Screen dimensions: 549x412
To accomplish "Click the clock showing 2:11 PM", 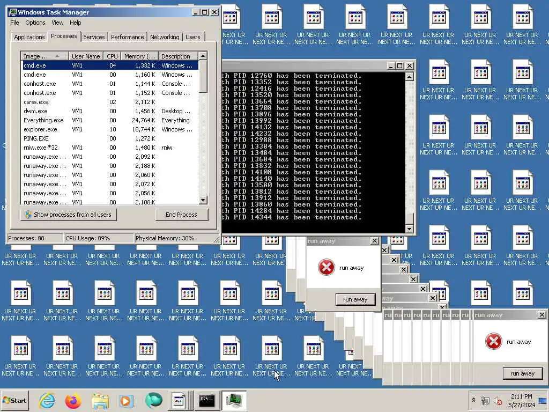I will point(521,396).
